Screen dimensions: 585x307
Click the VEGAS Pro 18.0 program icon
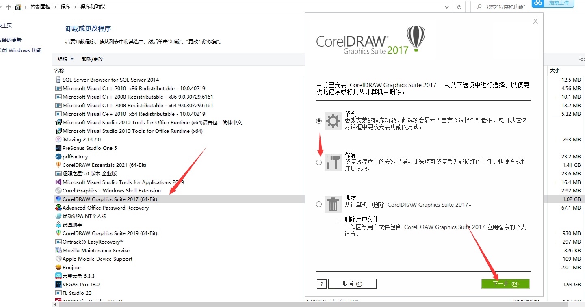click(x=58, y=285)
